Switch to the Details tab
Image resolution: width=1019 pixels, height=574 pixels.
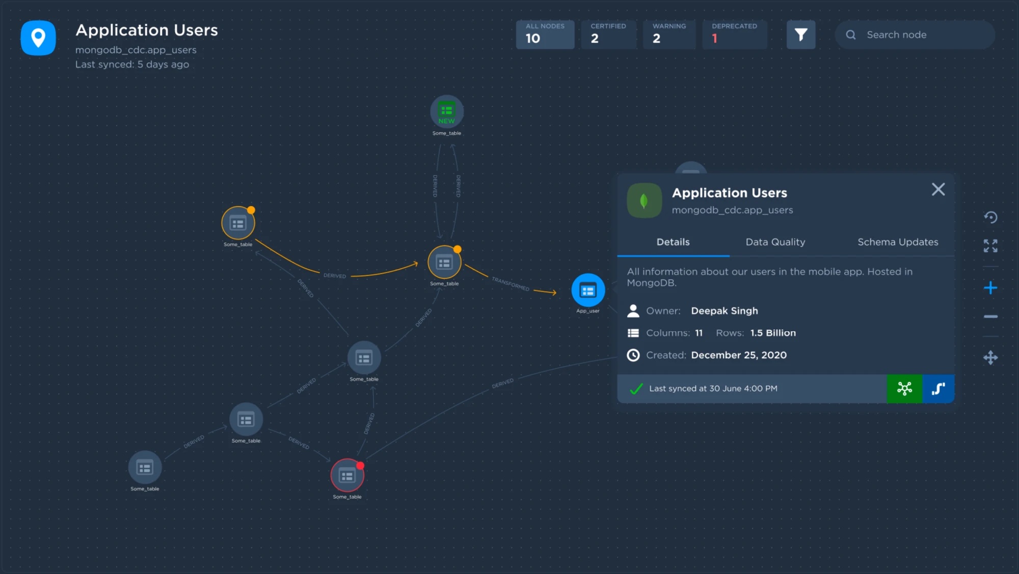click(x=673, y=242)
